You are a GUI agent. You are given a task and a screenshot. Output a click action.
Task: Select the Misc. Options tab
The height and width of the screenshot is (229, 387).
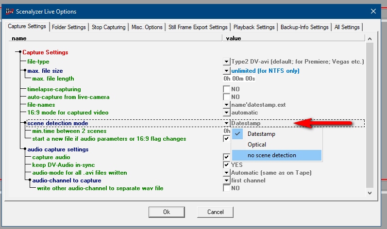pyautogui.click(x=147, y=27)
